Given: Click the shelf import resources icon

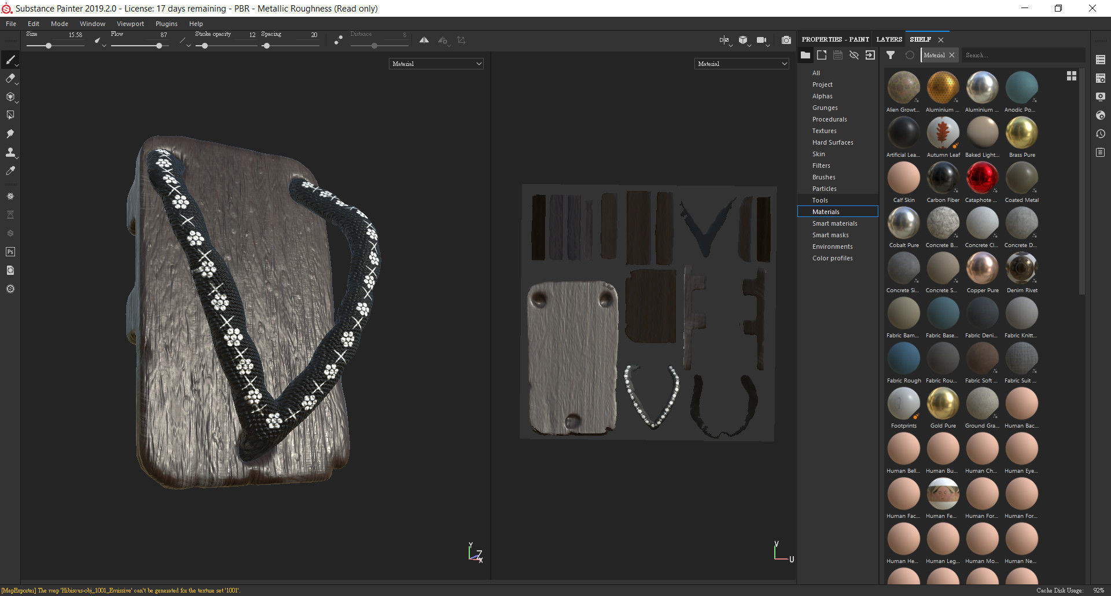Looking at the screenshot, I should 870,55.
